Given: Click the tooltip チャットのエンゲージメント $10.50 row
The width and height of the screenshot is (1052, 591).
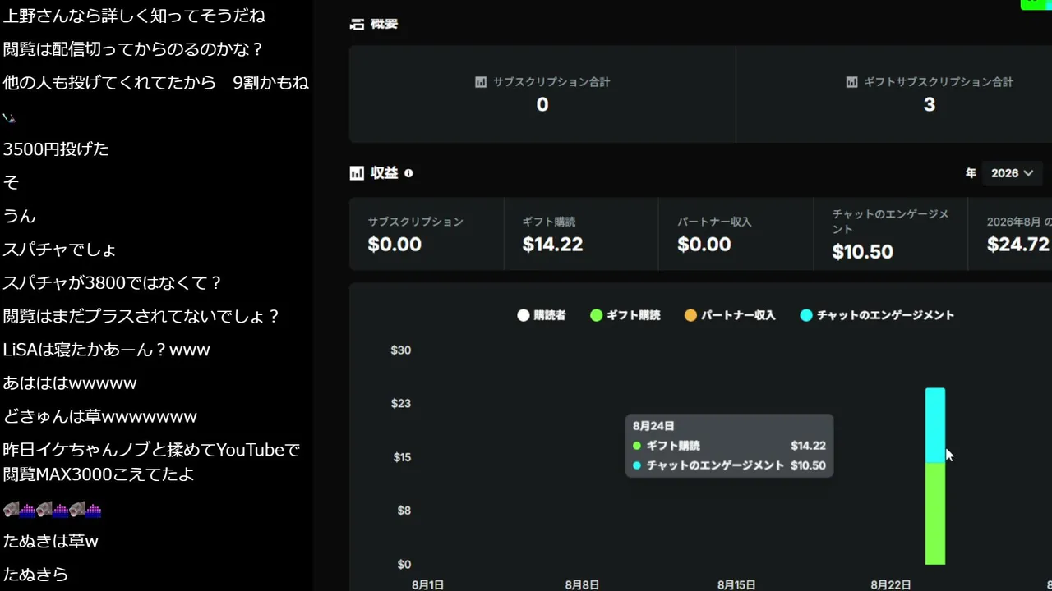Looking at the screenshot, I should (729, 465).
